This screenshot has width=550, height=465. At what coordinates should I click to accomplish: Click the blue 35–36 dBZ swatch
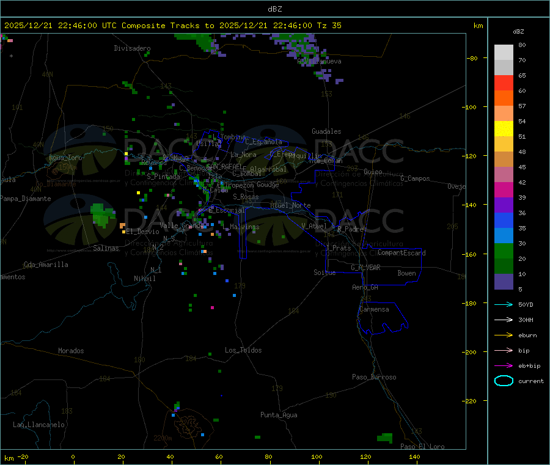pyautogui.click(x=504, y=220)
